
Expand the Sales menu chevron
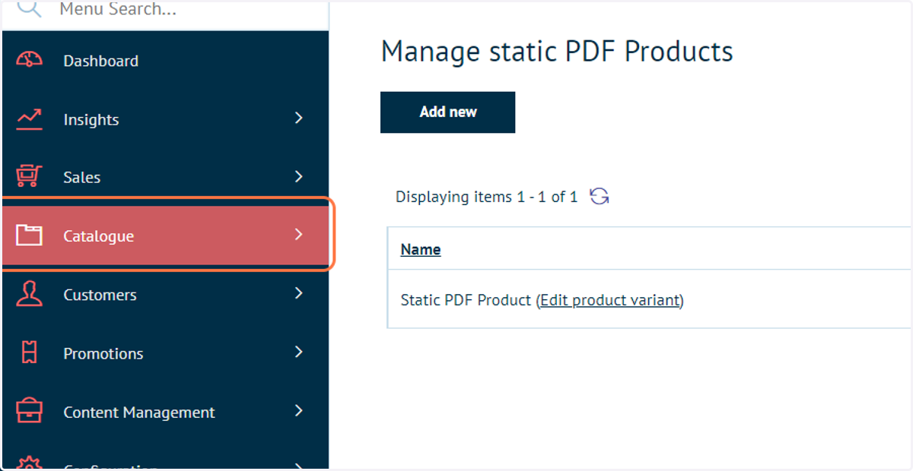(x=299, y=176)
